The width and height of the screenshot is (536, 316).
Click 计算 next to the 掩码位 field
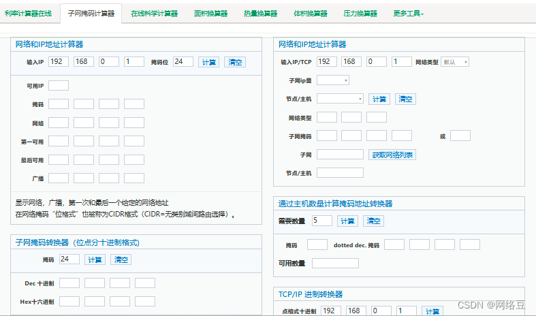click(x=209, y=62)
